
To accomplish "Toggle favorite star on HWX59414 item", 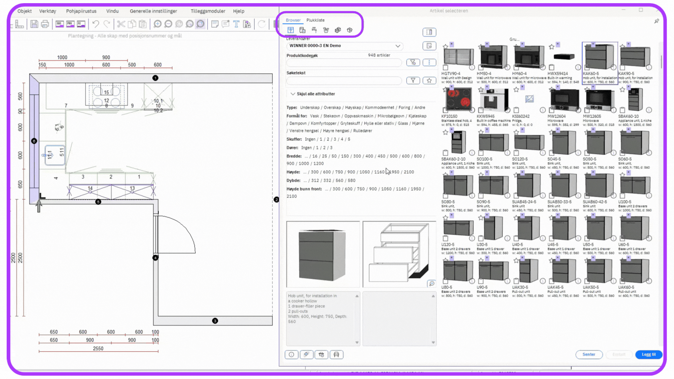I will tap(551, 47).
